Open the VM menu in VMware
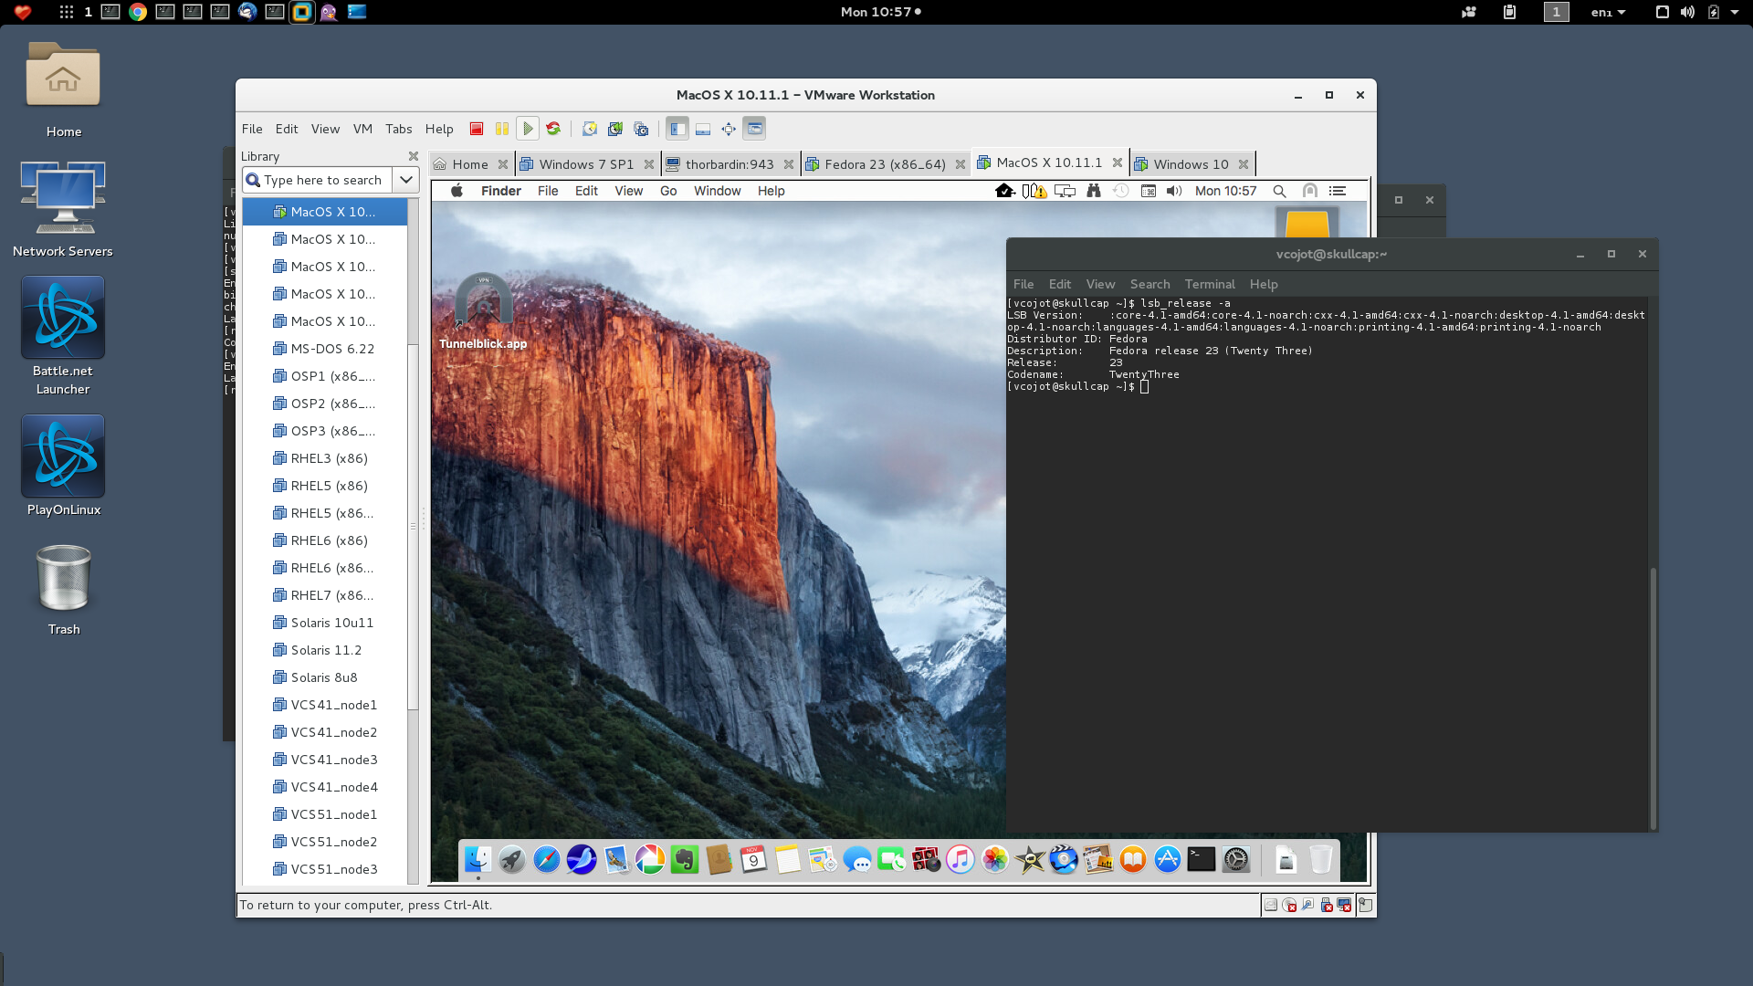The width and height of the screenshot is (1753, 986). tap(362, 129)
